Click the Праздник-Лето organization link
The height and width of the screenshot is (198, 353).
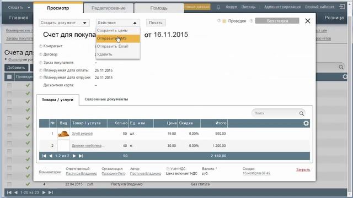(114, 174)
